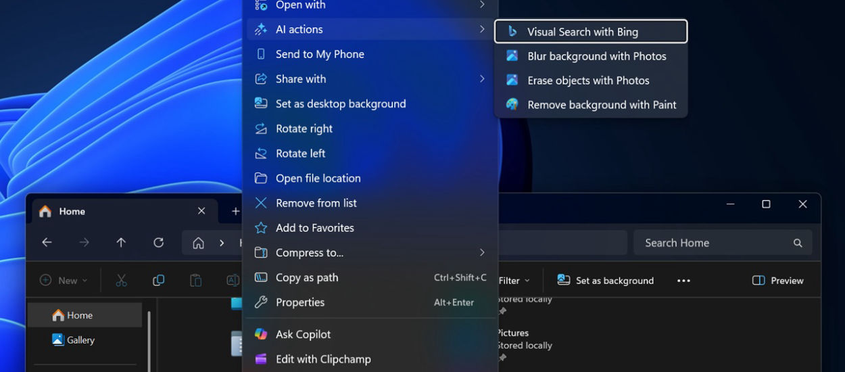
Task: Click the Paste clipboard icon
Action: (x=195, y=281)
